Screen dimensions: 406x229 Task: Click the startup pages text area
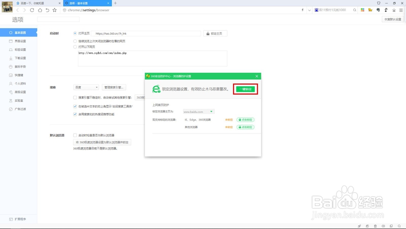pos(153,58)
